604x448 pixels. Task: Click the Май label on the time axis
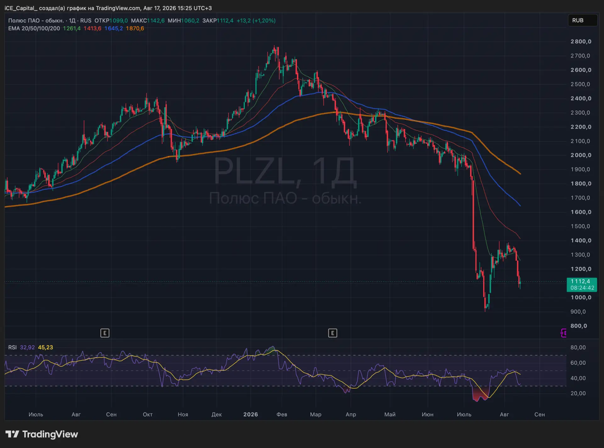(x=390, y=414)
